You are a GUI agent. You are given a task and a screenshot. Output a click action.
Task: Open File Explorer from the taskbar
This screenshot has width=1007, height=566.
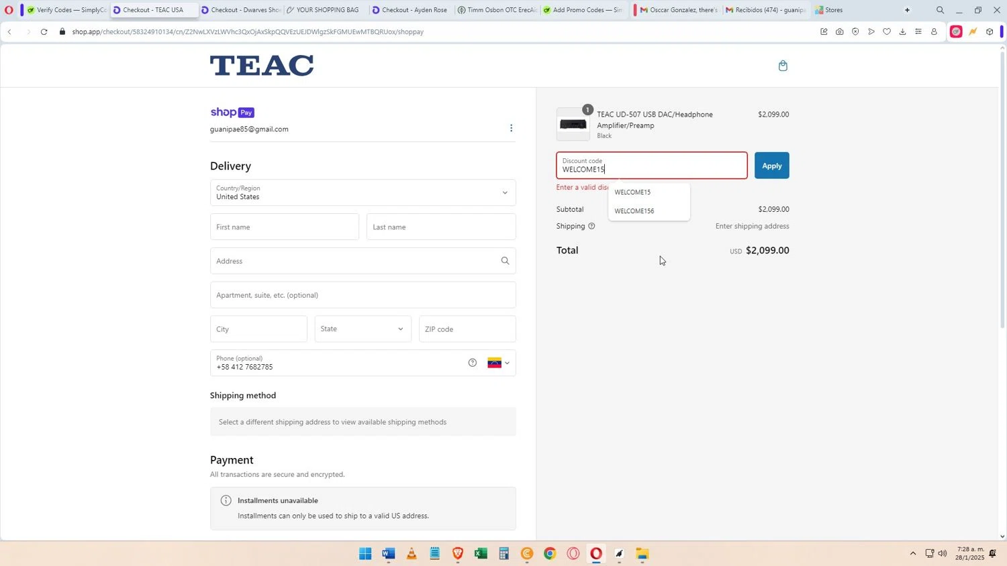click(642, 553)
